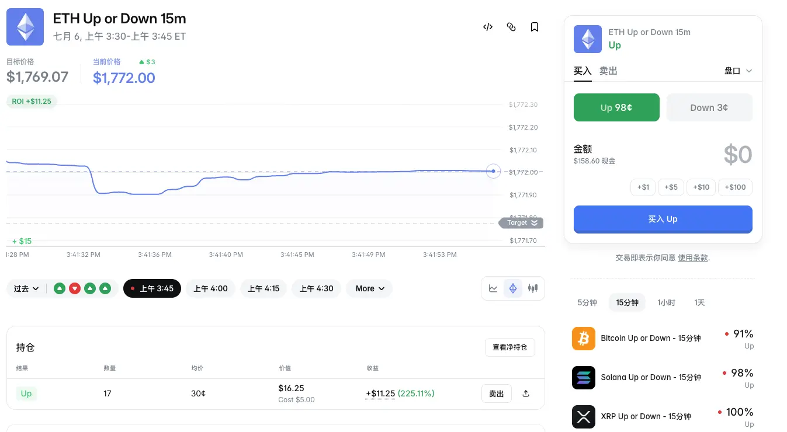This screenshot has height=432, width=787.
Task: Add +$1 to the amount
Action: pyautogui.click(x=643, y=187)
